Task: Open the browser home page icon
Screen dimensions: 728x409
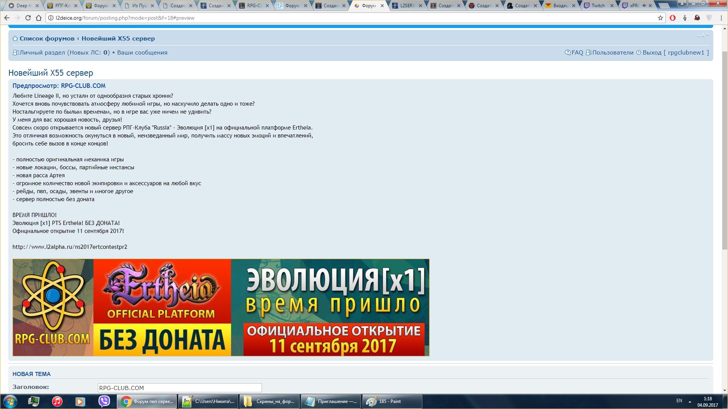Action: point(39,18)
